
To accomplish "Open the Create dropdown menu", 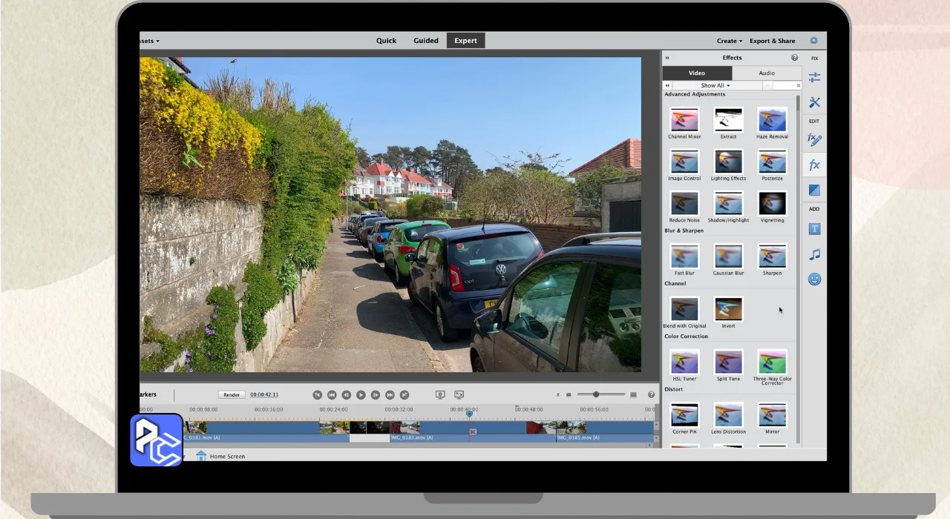I will [730, 41].
